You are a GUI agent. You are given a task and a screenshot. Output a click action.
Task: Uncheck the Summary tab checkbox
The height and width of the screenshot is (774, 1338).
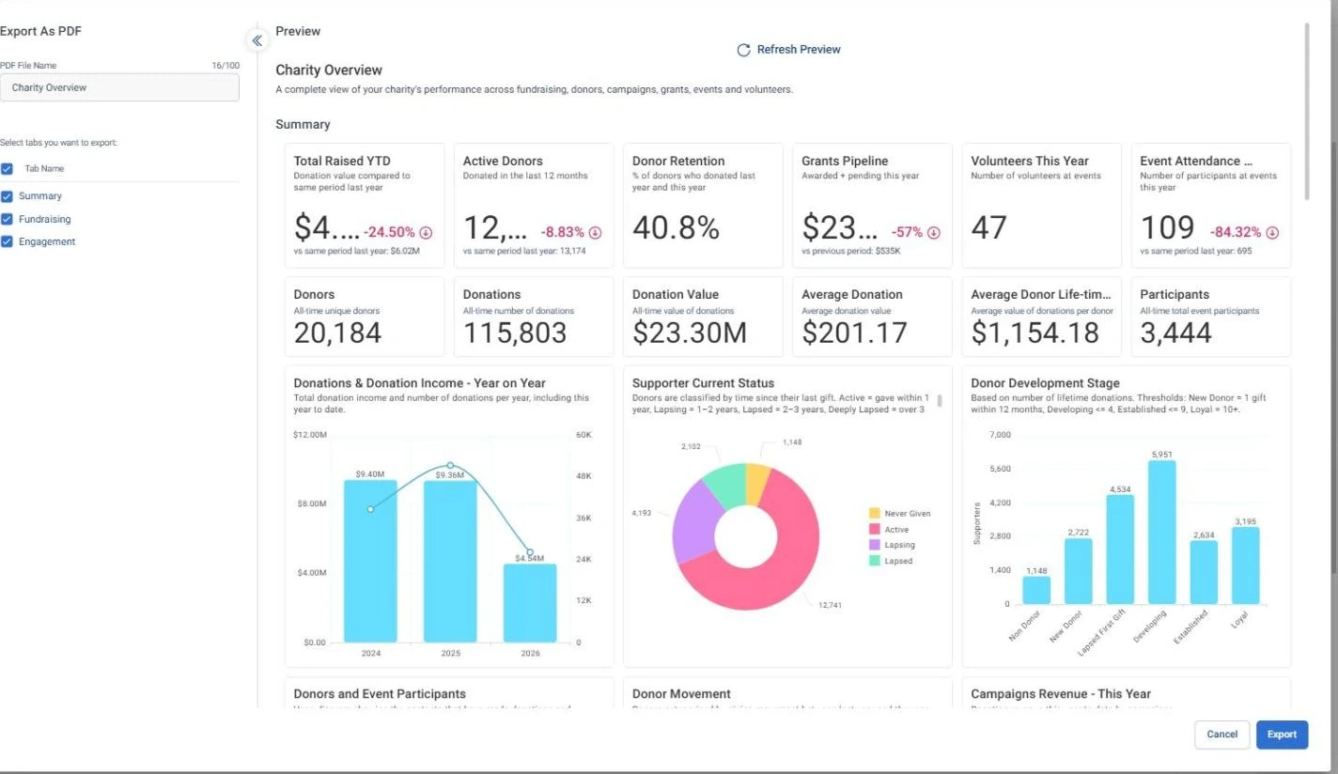coord(7,196)
